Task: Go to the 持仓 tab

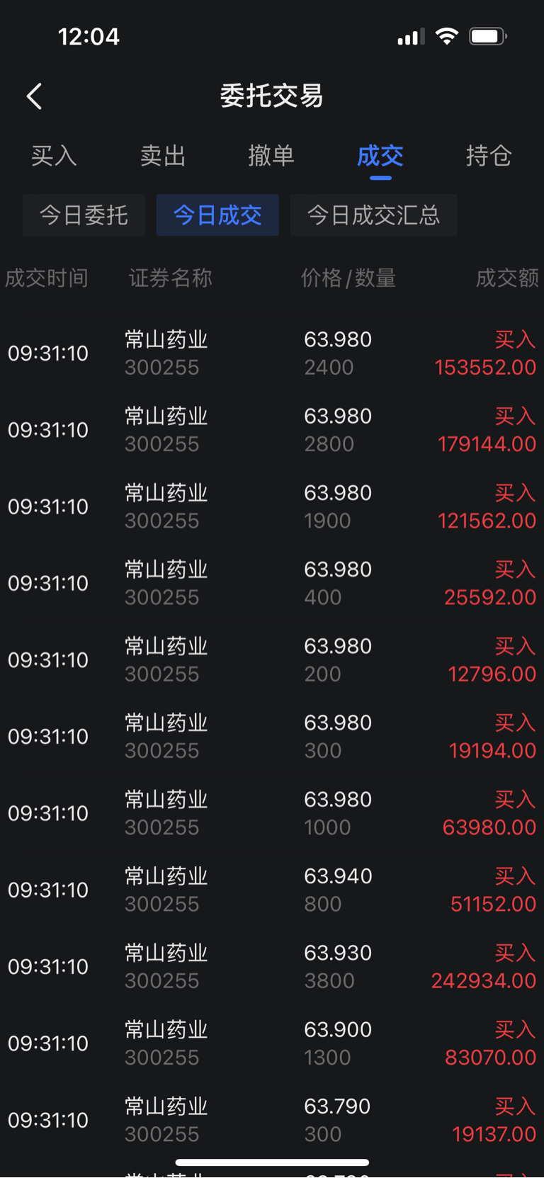Action: coord(489,156)
